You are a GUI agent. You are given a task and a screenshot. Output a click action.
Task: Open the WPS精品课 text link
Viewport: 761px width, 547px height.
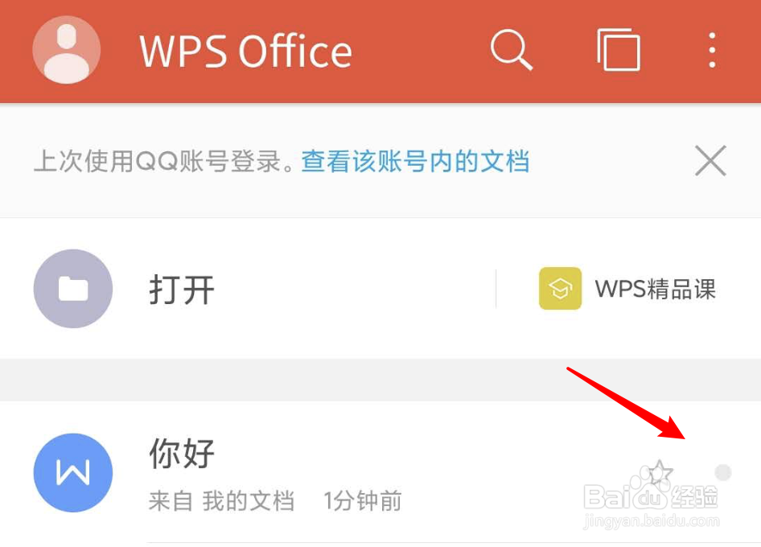pyautogui.click(x=655, y=290)
